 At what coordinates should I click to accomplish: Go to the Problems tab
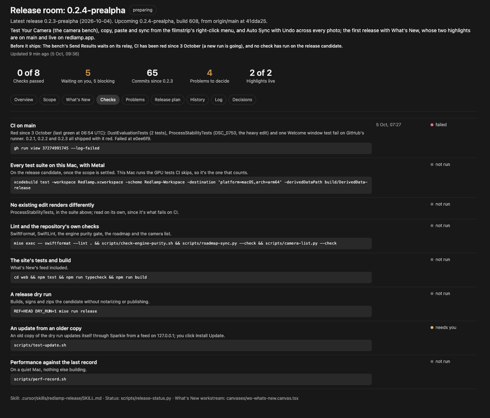tap(135, 100)
